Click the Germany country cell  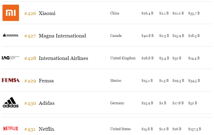pos(117,103)
